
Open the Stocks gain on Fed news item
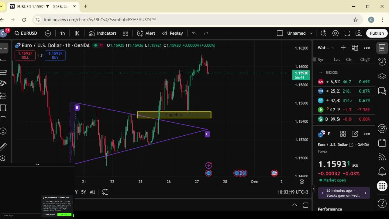pos(344,193)
